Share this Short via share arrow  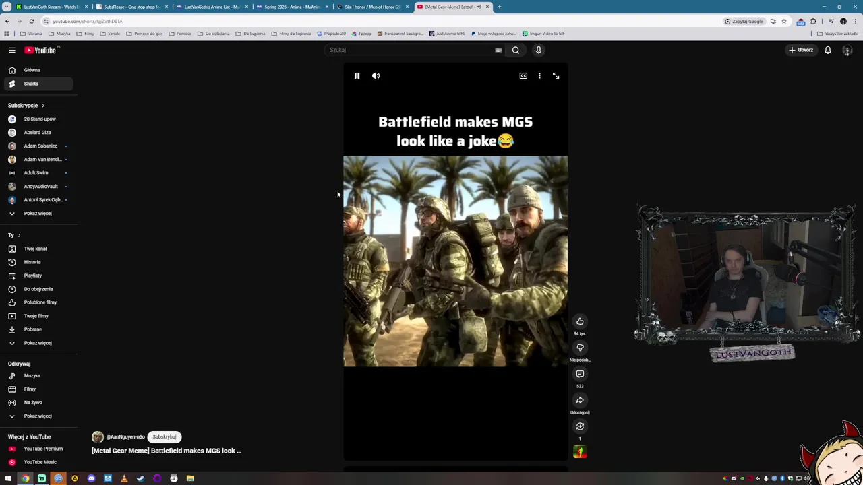(580, 400)
